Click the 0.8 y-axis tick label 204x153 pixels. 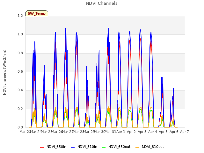click(20, 53)
